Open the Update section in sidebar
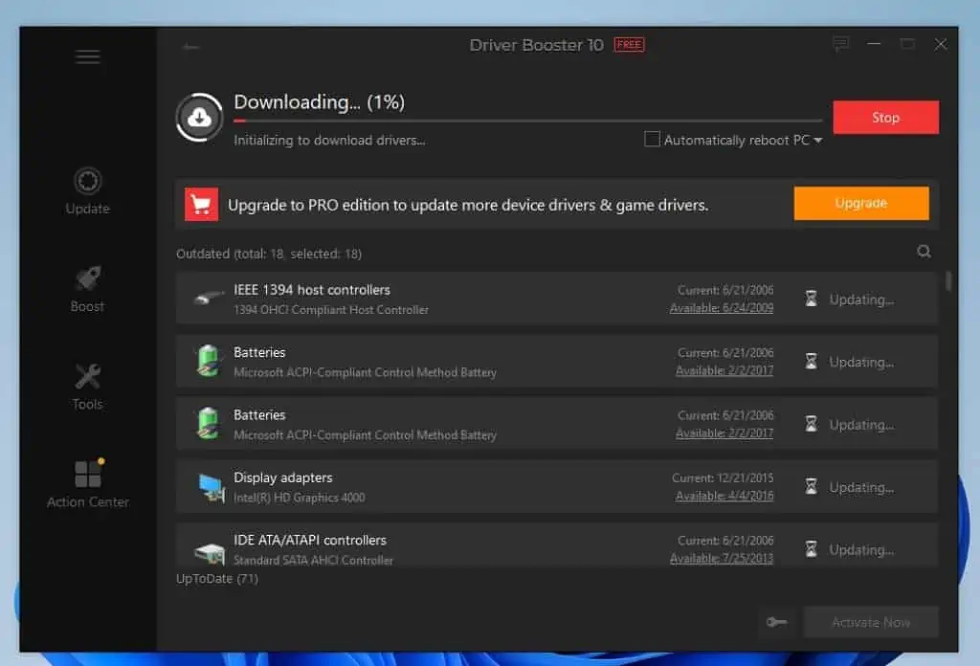Image resolution: width=980 pixels, height=666 pixels. 87,190
